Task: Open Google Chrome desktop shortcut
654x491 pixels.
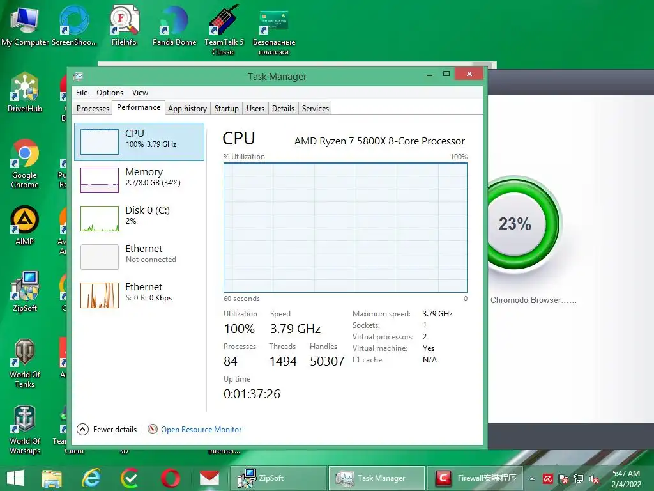Action: pyautogui.click(x=25, y=163)
